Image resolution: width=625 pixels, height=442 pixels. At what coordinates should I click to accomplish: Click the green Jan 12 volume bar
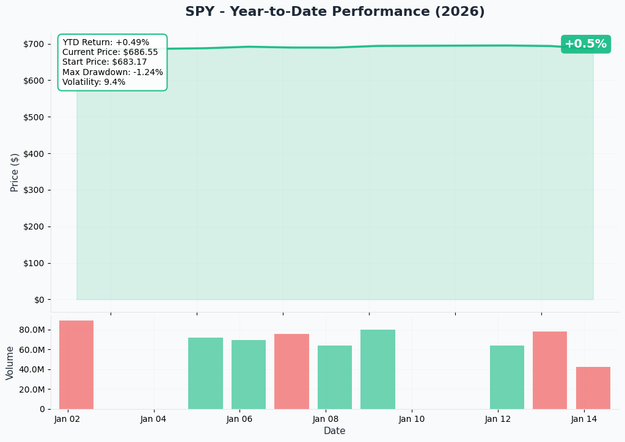pos(506,377)
